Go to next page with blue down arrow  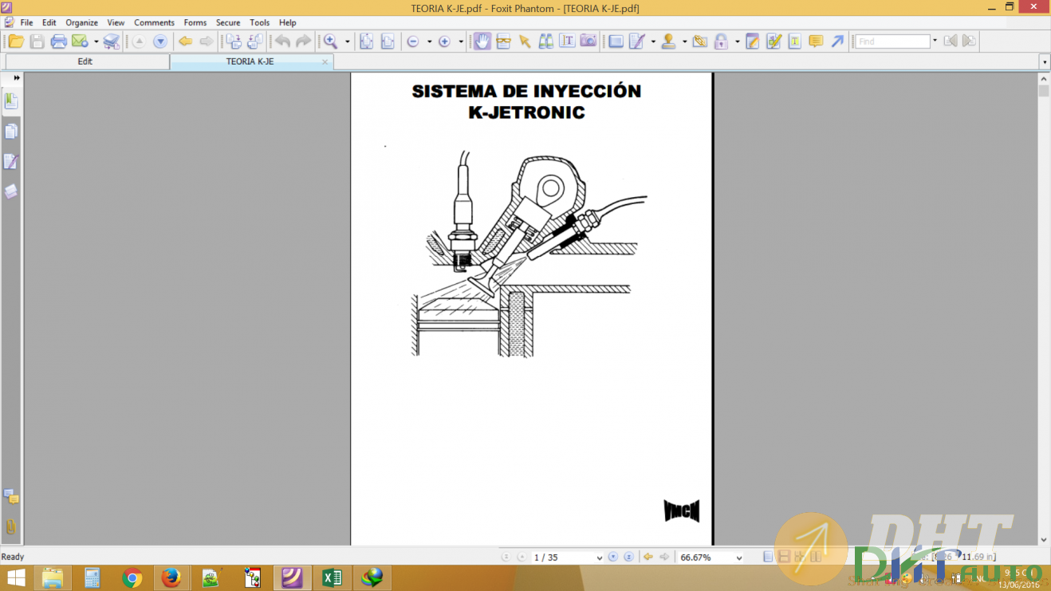point(160,41)
